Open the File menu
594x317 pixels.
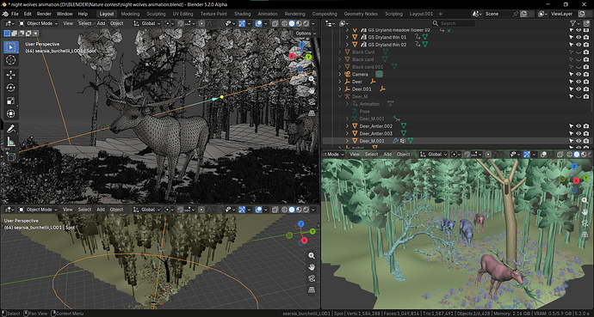point(15,14)
